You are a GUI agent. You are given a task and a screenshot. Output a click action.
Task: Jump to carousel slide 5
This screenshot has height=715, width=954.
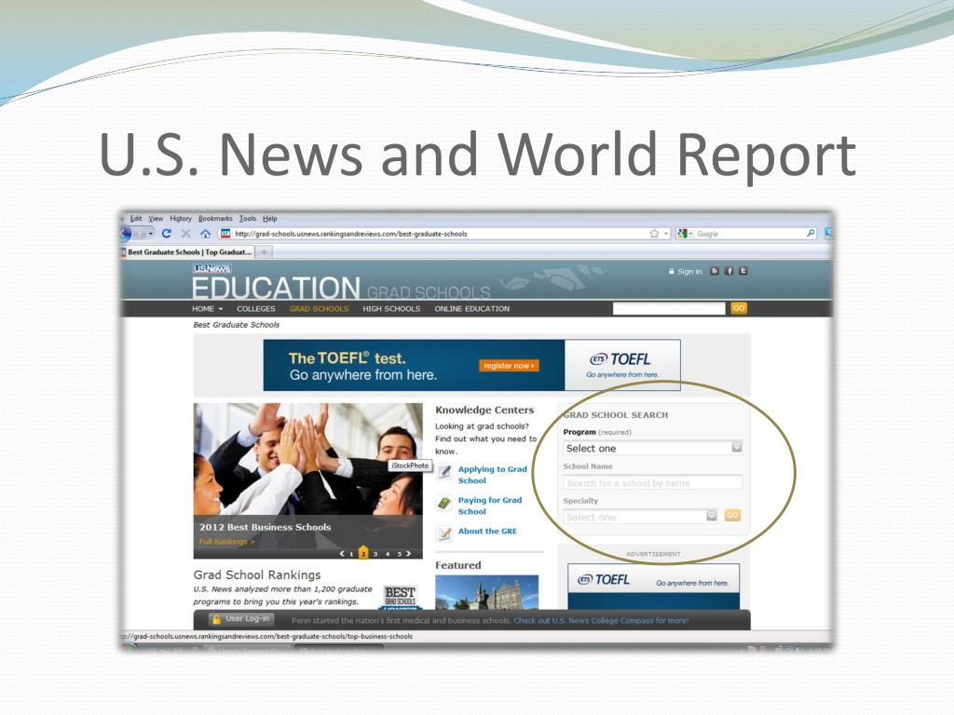399,554
